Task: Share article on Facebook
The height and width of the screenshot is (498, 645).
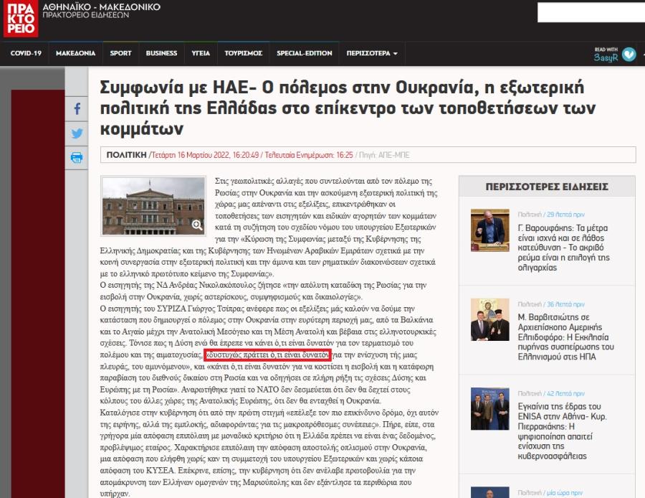Action: (77, 110)
